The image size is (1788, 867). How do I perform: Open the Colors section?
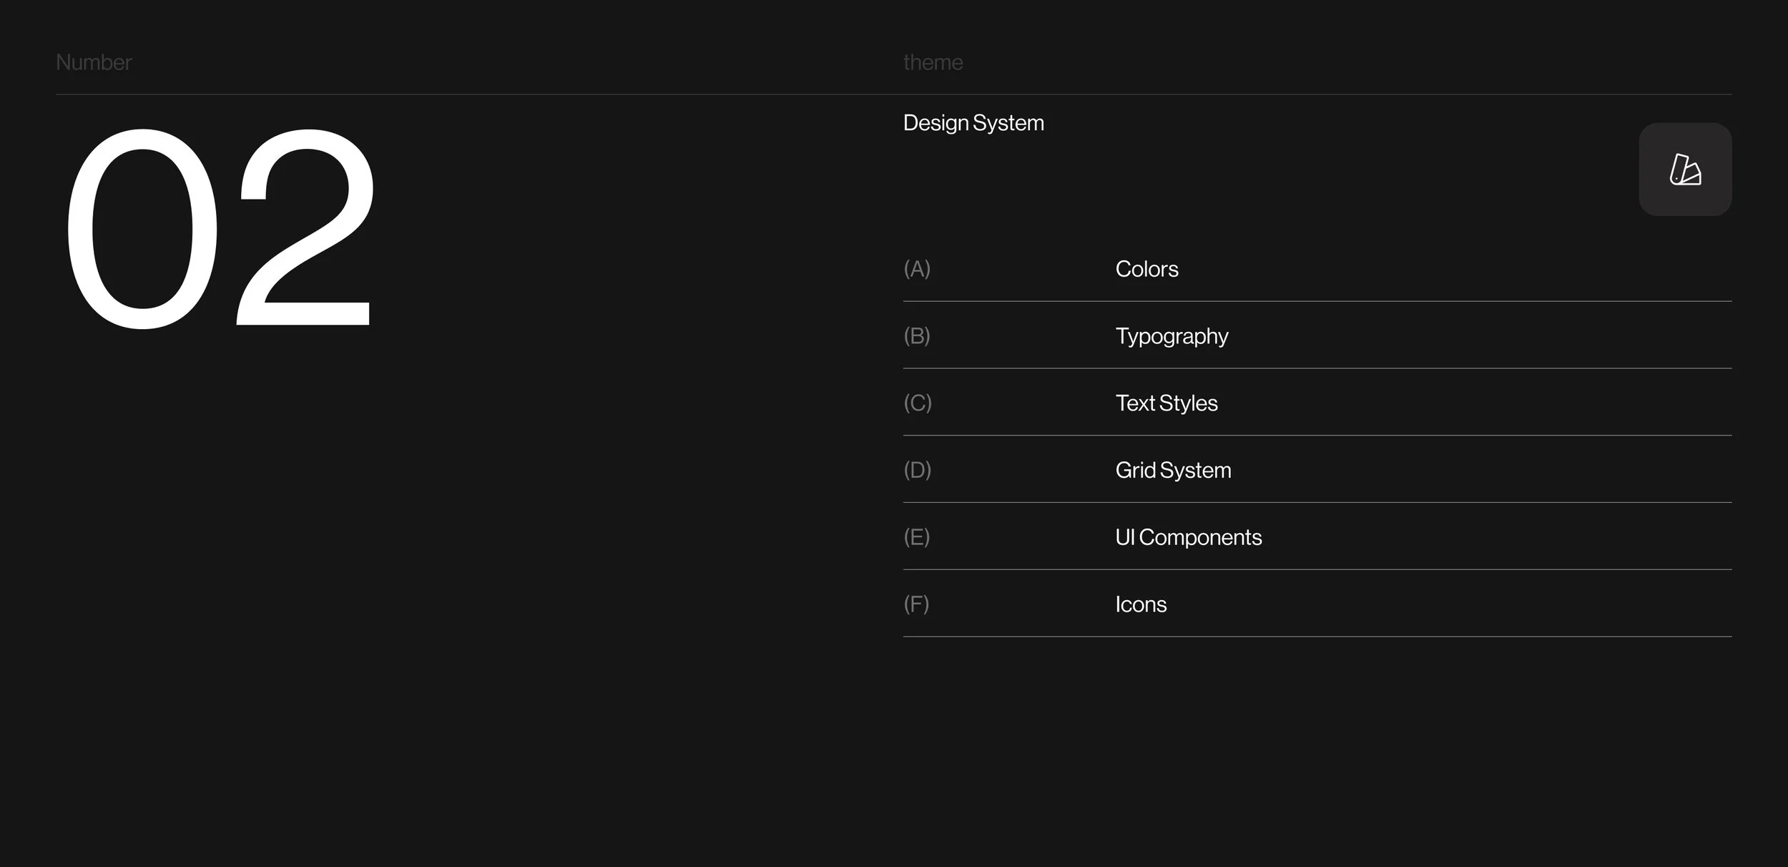[x=1146, y=269]
